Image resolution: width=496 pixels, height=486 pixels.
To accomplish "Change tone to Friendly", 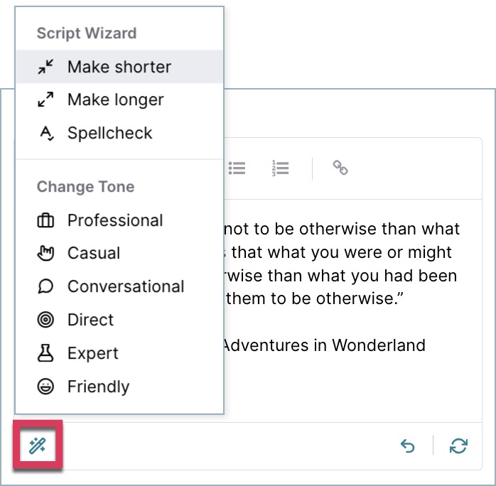I will click(x=119, y=387).
